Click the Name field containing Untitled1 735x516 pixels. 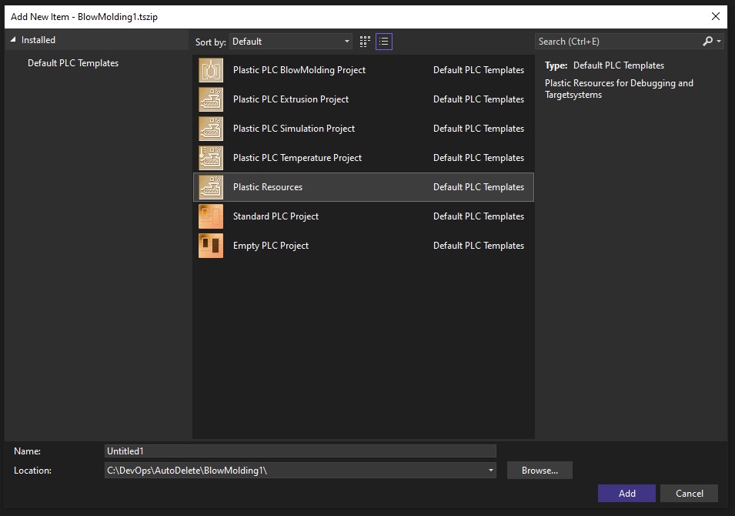click(x=300, y=451)
